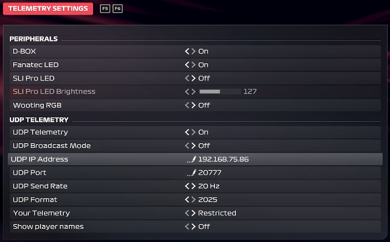Screen dimensions: 390x242
Task: Click the UDP Port 20777 field
Action: (210, 172)
